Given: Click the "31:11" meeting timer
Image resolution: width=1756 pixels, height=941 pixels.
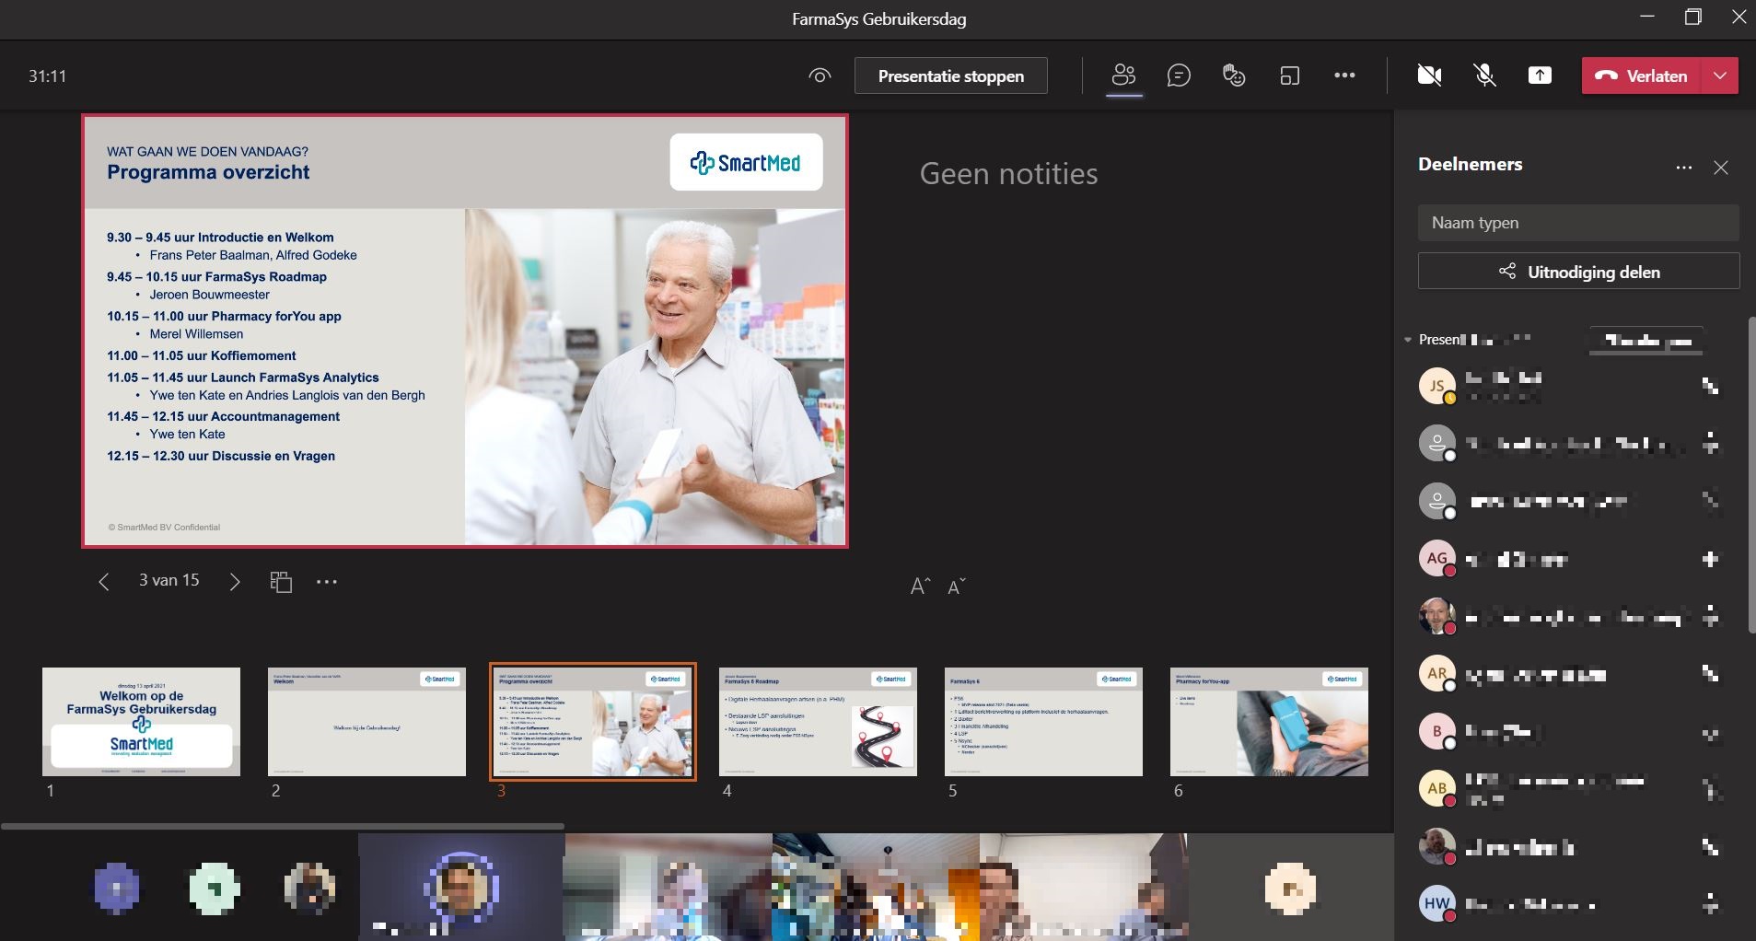Looking at the screenshot, I should (x=47, y=76).
